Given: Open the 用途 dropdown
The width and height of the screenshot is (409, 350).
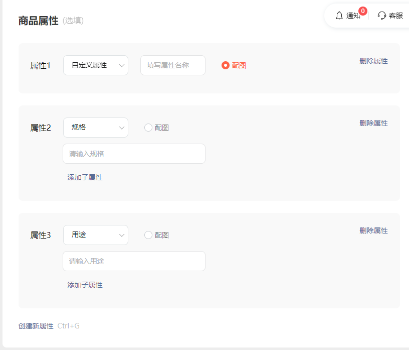Looking at the screenshot, I should pyautogui.click(x=96, y=235).
